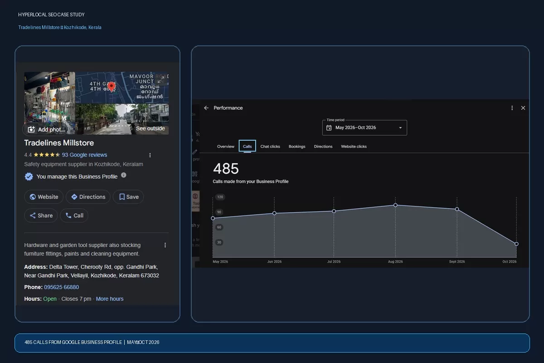Open the three-dot menu in Performance panel
The image size is (544, 363).
coord(512,108)
